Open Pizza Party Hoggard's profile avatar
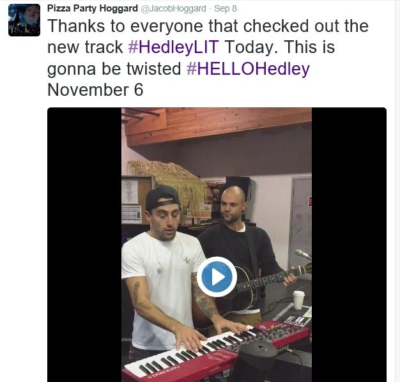 pyautogui.click(x=24, y=20)
